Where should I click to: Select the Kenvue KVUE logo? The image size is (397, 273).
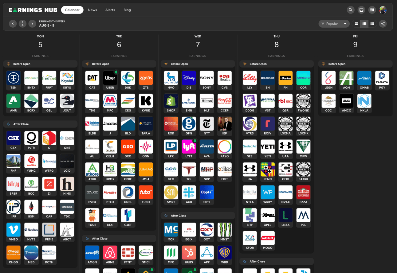(146, 101)
